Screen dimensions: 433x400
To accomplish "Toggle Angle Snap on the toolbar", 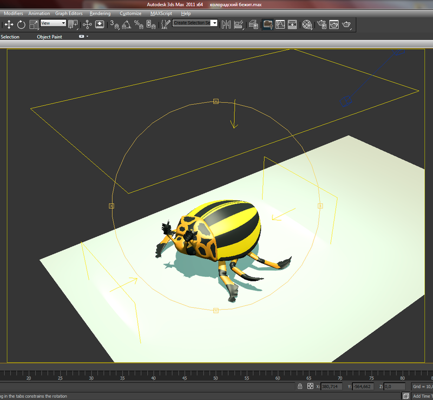I will 127,24.
